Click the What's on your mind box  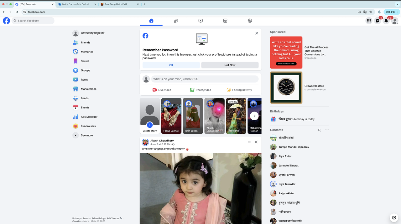(x=205, y=79)
